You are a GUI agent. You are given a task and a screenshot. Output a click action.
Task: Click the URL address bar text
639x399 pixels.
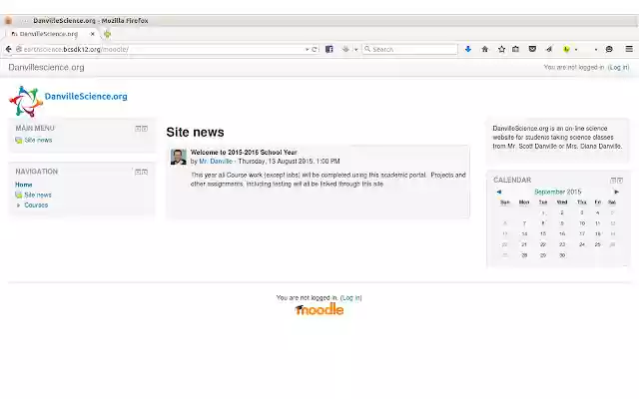click(x=76, y=49)
